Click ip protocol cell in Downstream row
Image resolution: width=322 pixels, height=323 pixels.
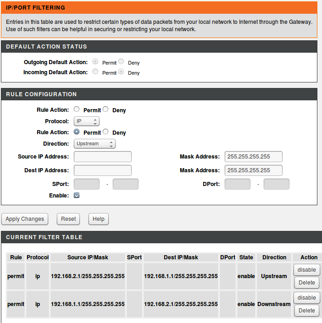coord(38,304)
